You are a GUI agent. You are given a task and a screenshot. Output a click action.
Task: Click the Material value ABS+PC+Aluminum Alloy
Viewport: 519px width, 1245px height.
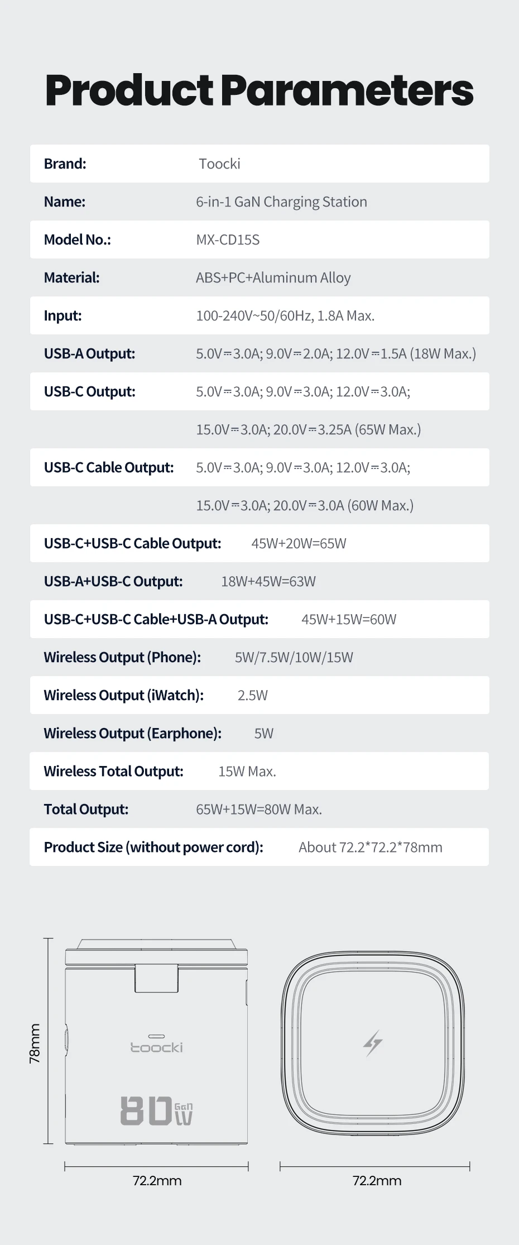(273, 277)
